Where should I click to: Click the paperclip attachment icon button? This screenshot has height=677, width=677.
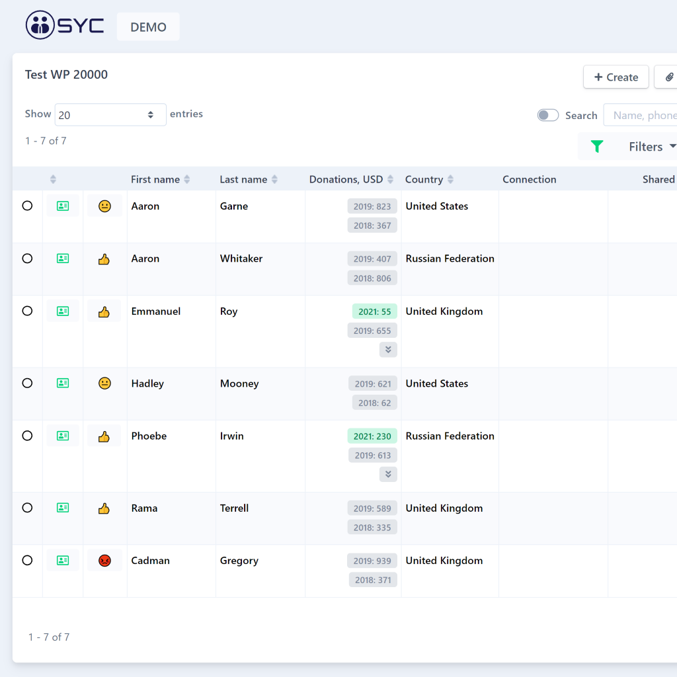point(668,77)
